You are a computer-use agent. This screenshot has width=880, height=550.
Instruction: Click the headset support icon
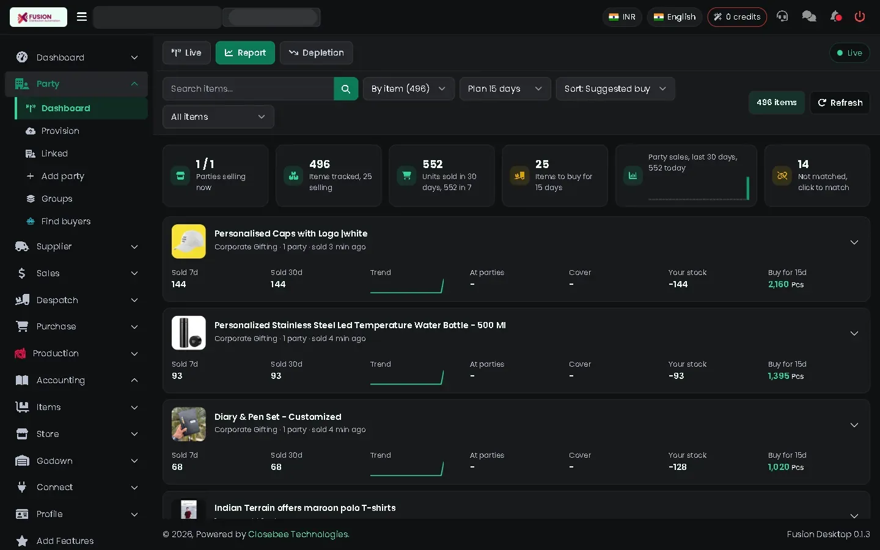782,16
